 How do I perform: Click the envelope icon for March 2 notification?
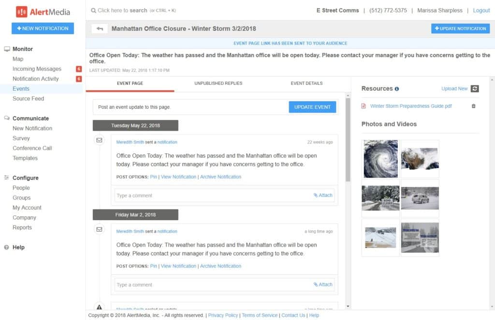pos(99,229)
